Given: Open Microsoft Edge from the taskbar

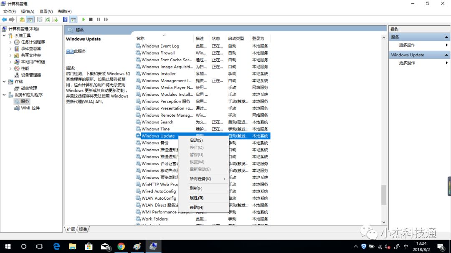Looking at the screenshot, I should (x=57, y=246).
